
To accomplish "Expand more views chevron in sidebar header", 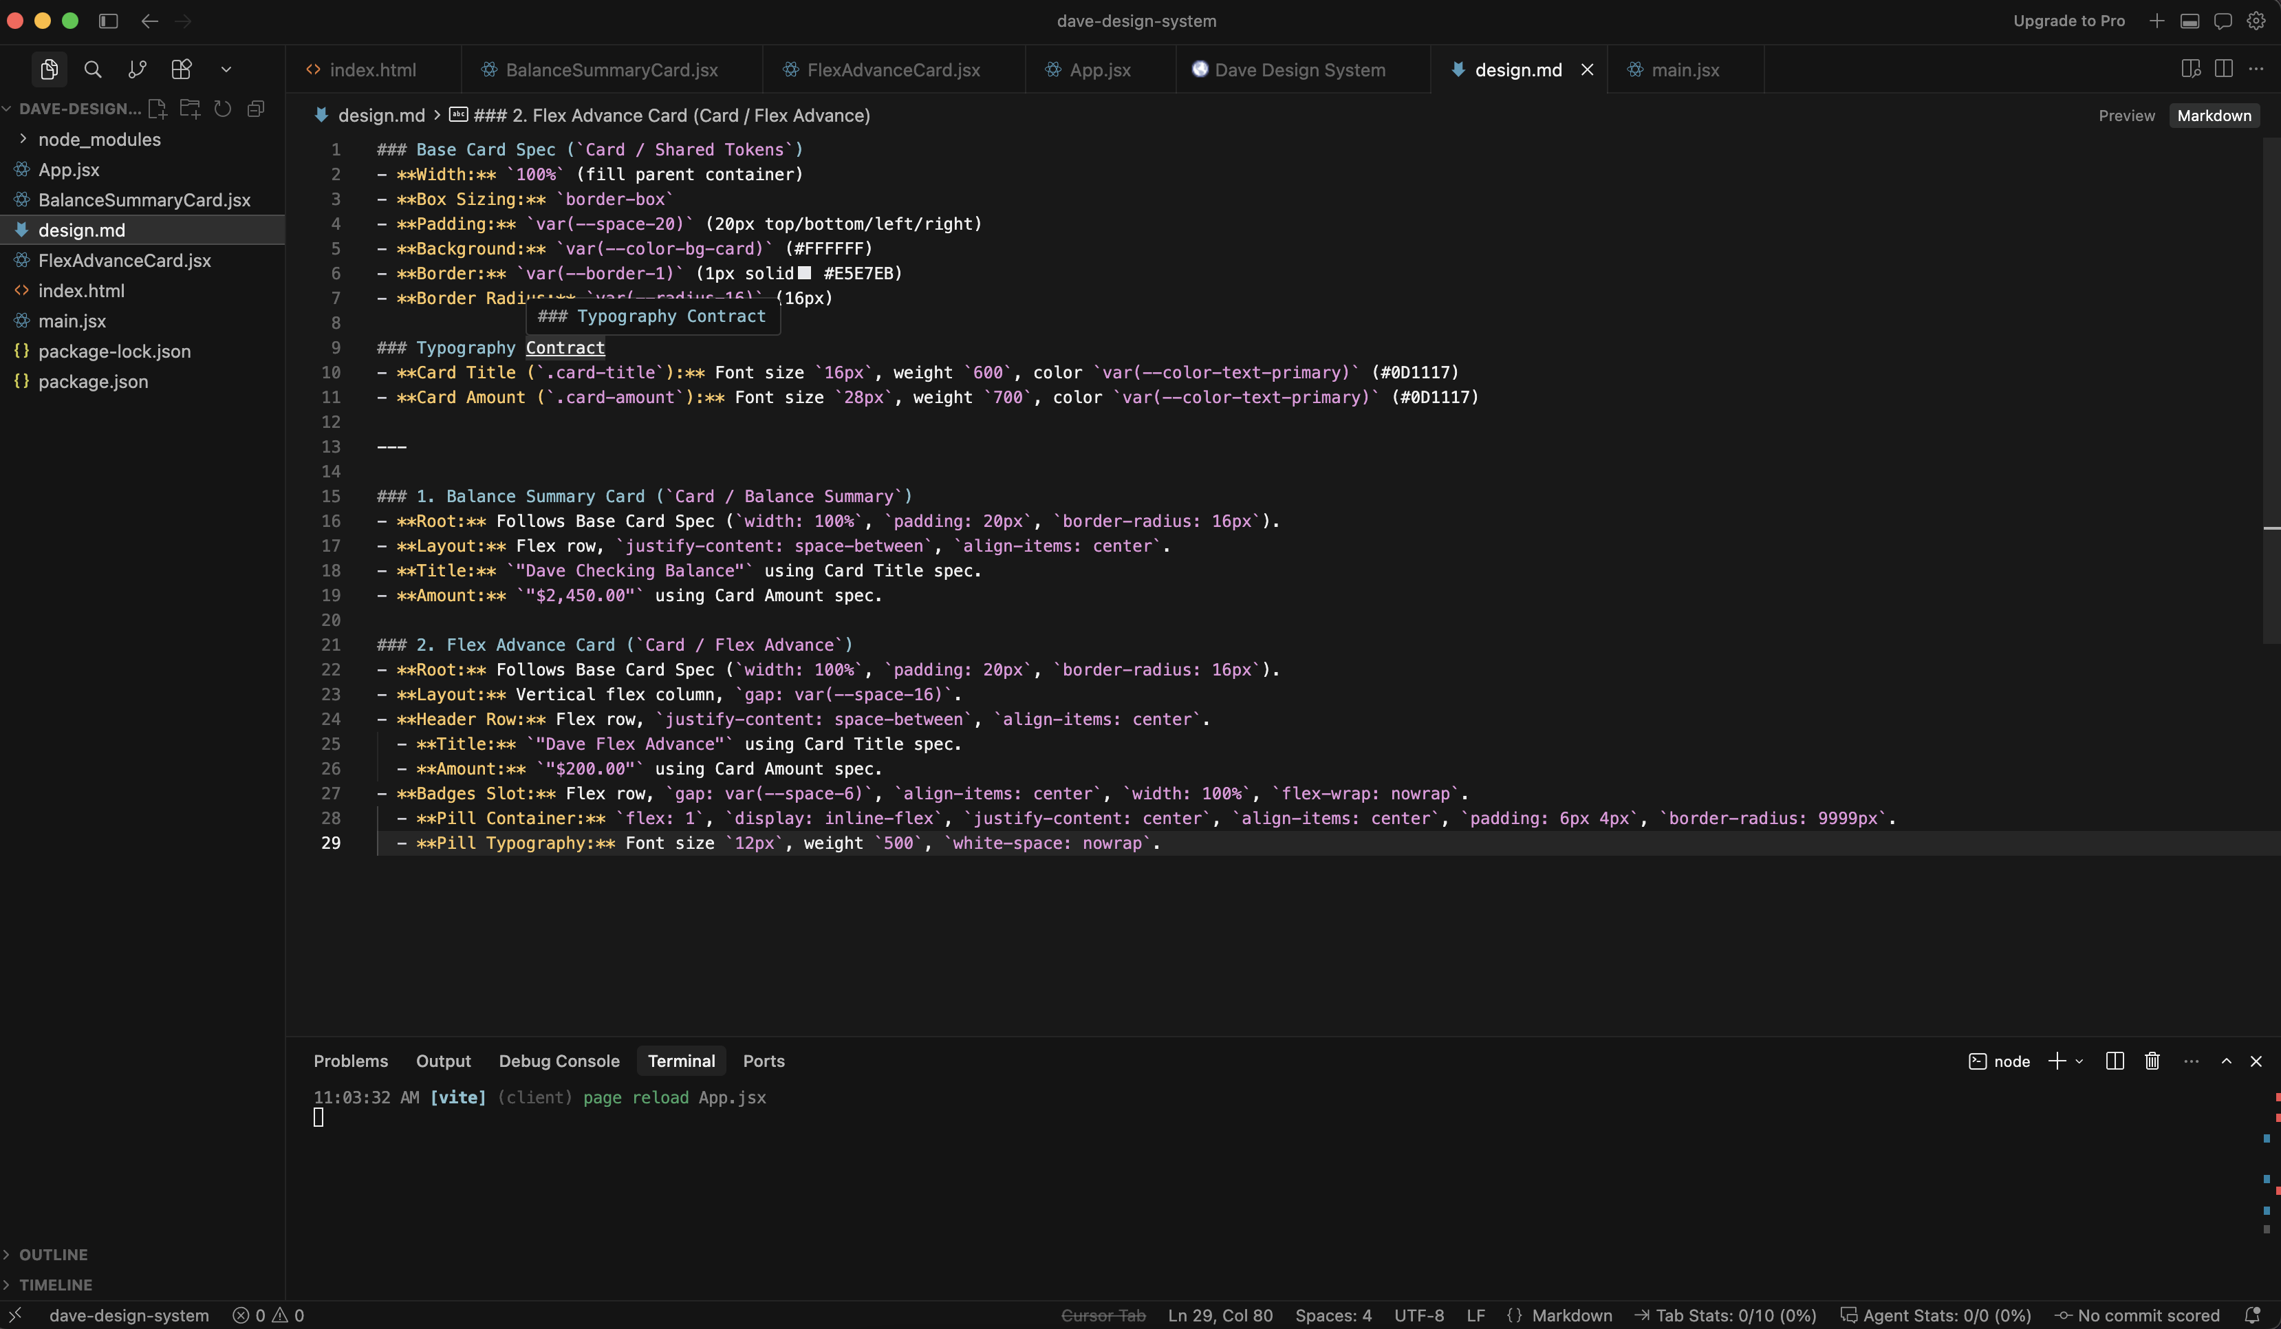I will coord(226,69).
